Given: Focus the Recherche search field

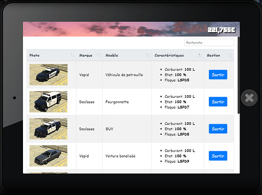Looking at the screenshot, I should point(209,43).
